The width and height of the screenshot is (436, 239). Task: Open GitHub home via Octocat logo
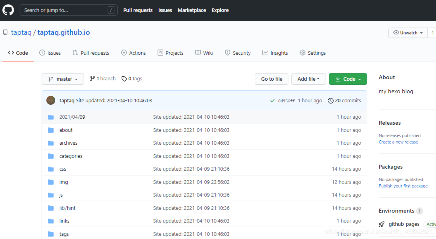click(8, 10)
